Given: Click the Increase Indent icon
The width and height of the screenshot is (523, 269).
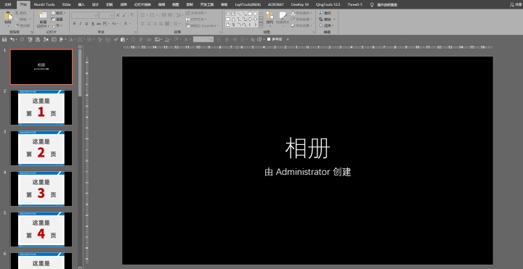Looking at the screenshot, I should tap(170, 15).
